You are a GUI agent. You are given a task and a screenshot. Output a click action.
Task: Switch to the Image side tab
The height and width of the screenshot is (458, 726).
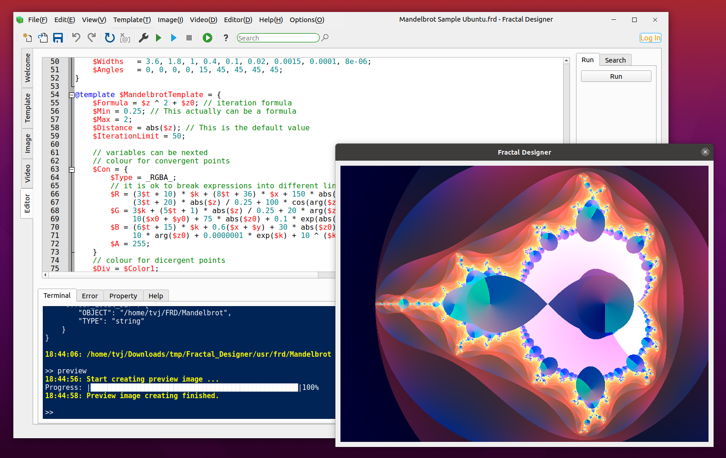tap(27, 143)
